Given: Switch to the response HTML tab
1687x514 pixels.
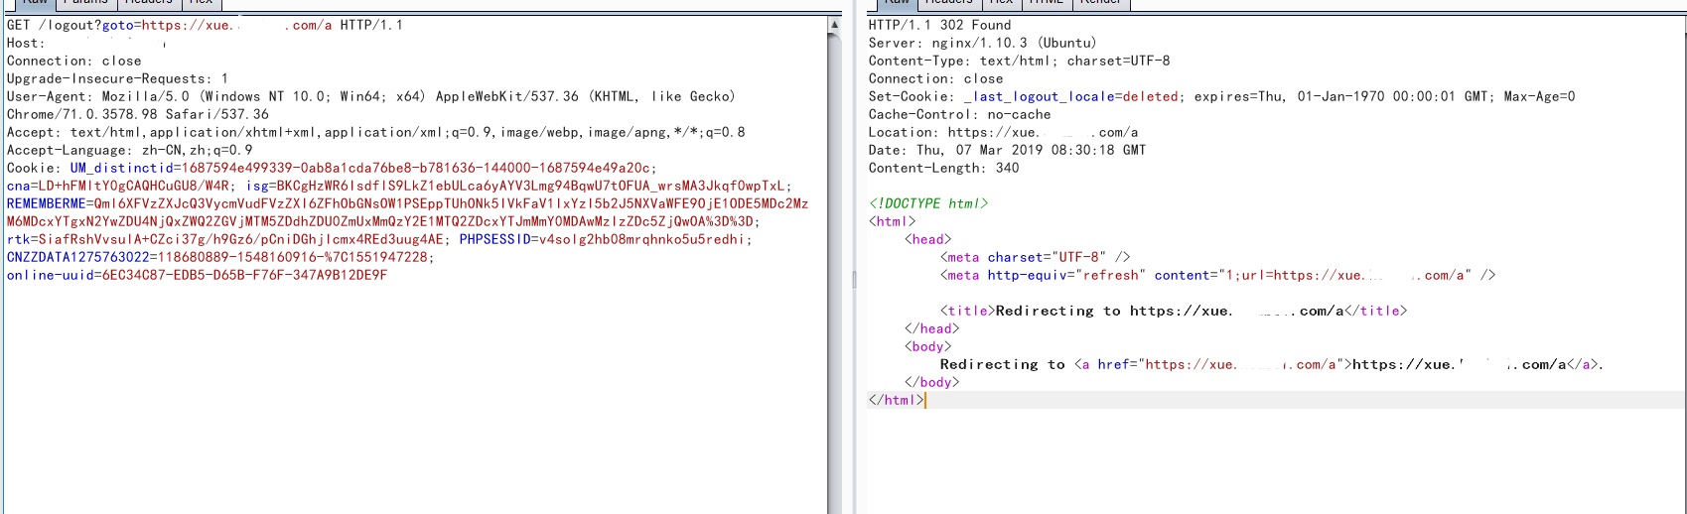Looking at the screenshot, I should [1045, 3].
